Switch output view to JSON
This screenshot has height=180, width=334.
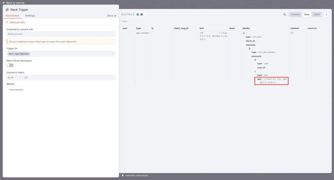[x=316, y=15]
